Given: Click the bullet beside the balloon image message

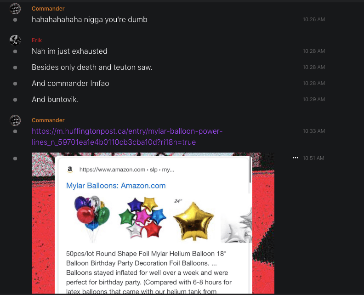Looking at the screenshot, I should [x=15, y=159].
